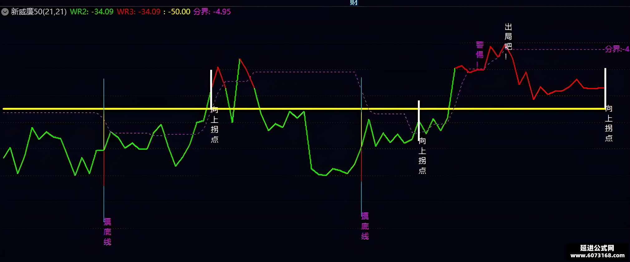Screen dimensions: 630x262
Task: Click the yellow horizontal -50 line
Action: 304,109
